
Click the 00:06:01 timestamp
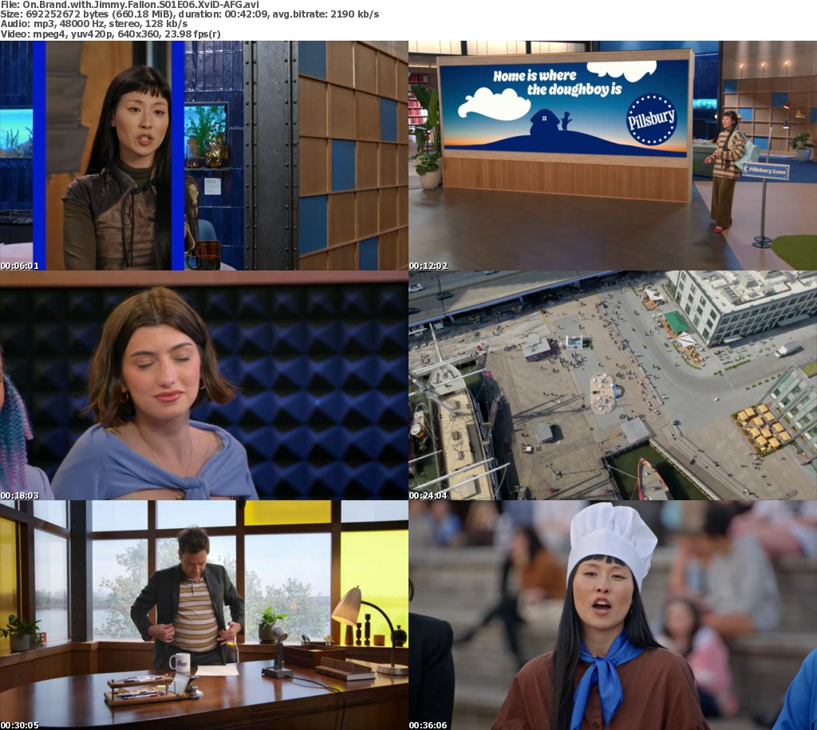click(x=19, y=265)
